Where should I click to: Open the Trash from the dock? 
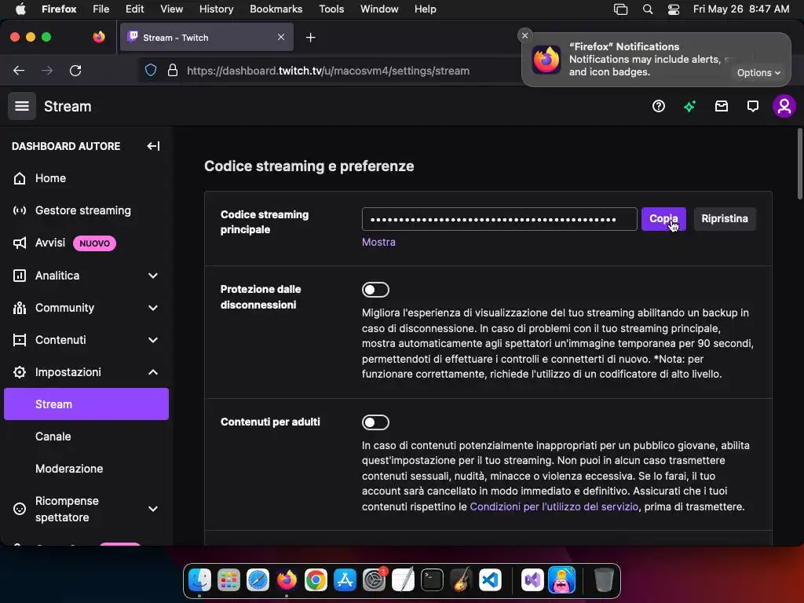tap(604, 580)
